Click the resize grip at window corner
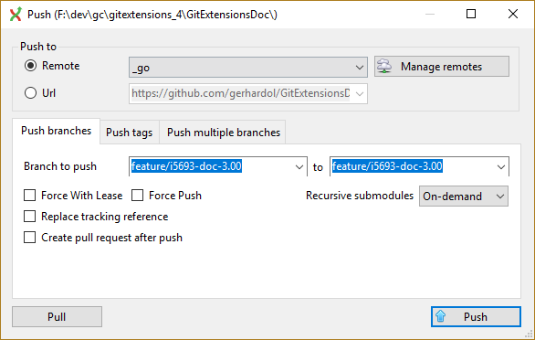 click(x=529, y=334)
